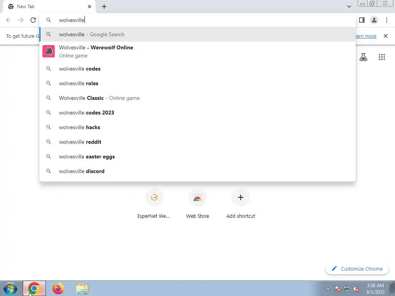
Task: Click the muted volume tray icon
Action: tap(356, 289)
